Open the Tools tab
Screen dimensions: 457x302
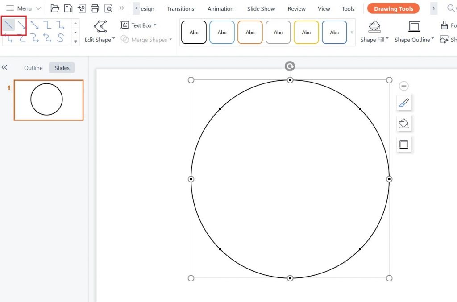pyautogui.click(x=348, y=9)
